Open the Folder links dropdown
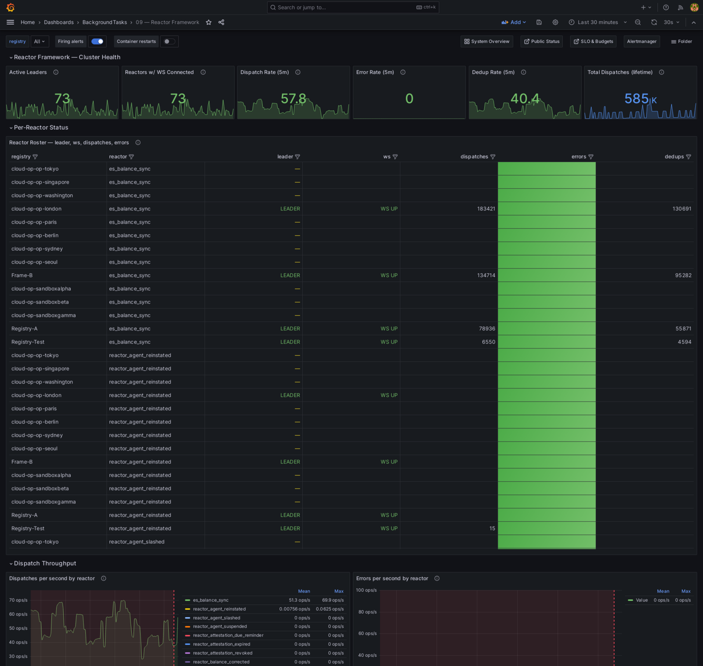This screenshot has height=666, width=703. click(681, 42)
